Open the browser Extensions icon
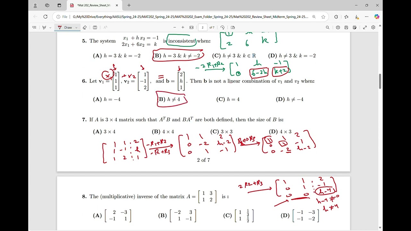The width and height of the screenshot is (411, 231). pyautogui.click(x=336, y=17)
